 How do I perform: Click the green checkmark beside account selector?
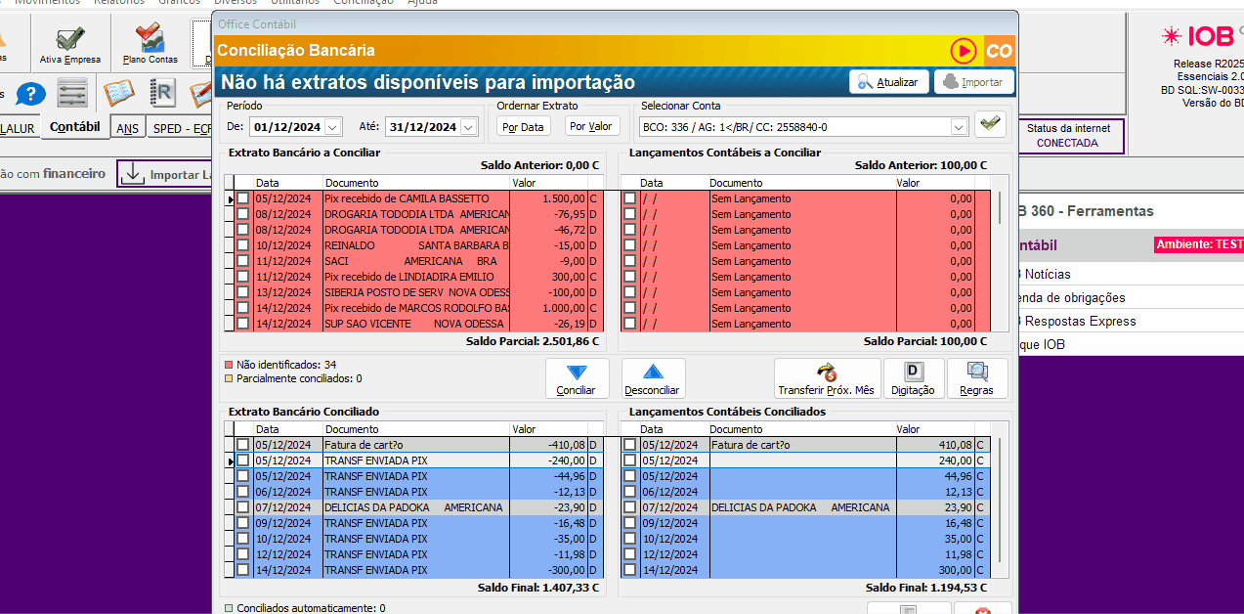[x=990, y=125]
